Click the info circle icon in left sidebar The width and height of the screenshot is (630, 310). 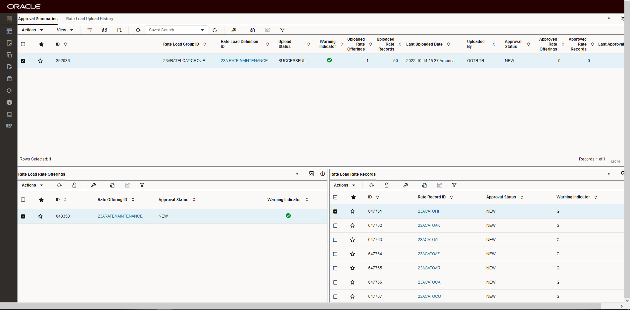[9, 102]
